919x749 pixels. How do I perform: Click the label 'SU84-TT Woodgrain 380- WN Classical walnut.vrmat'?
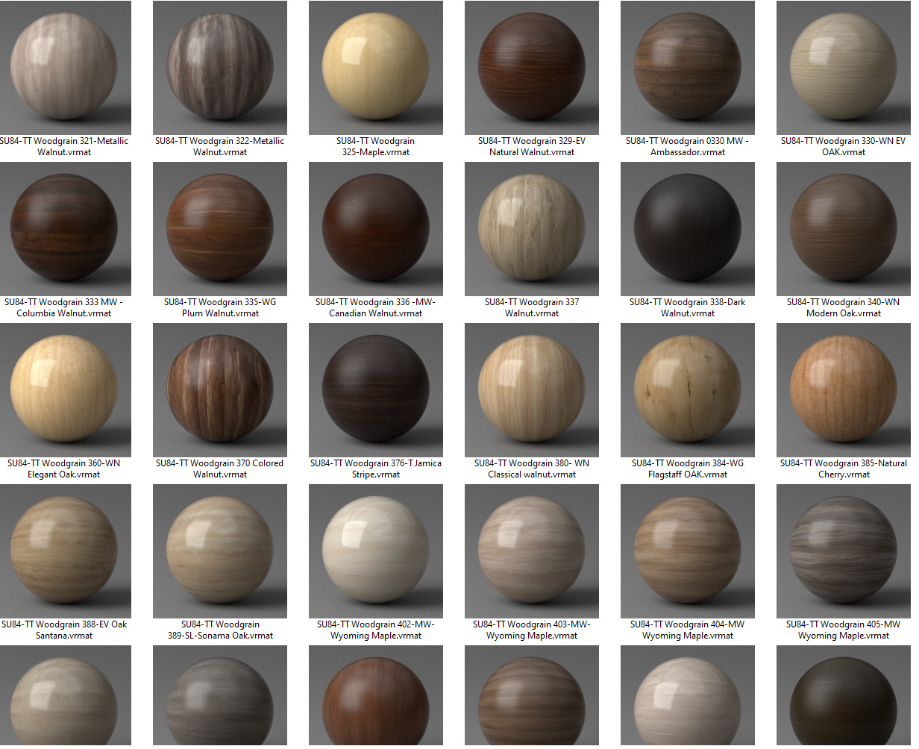(x=532, y=468)
